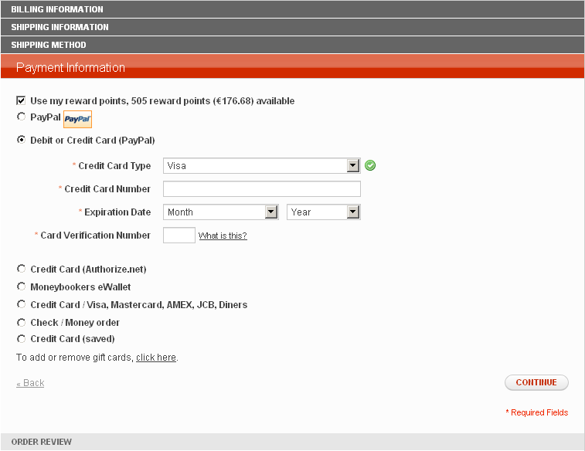Image resolution: width=585 pixels, height=451 pixels.
Task: Select Debit or Credit Card (PayPal) option
Action: 21,141
